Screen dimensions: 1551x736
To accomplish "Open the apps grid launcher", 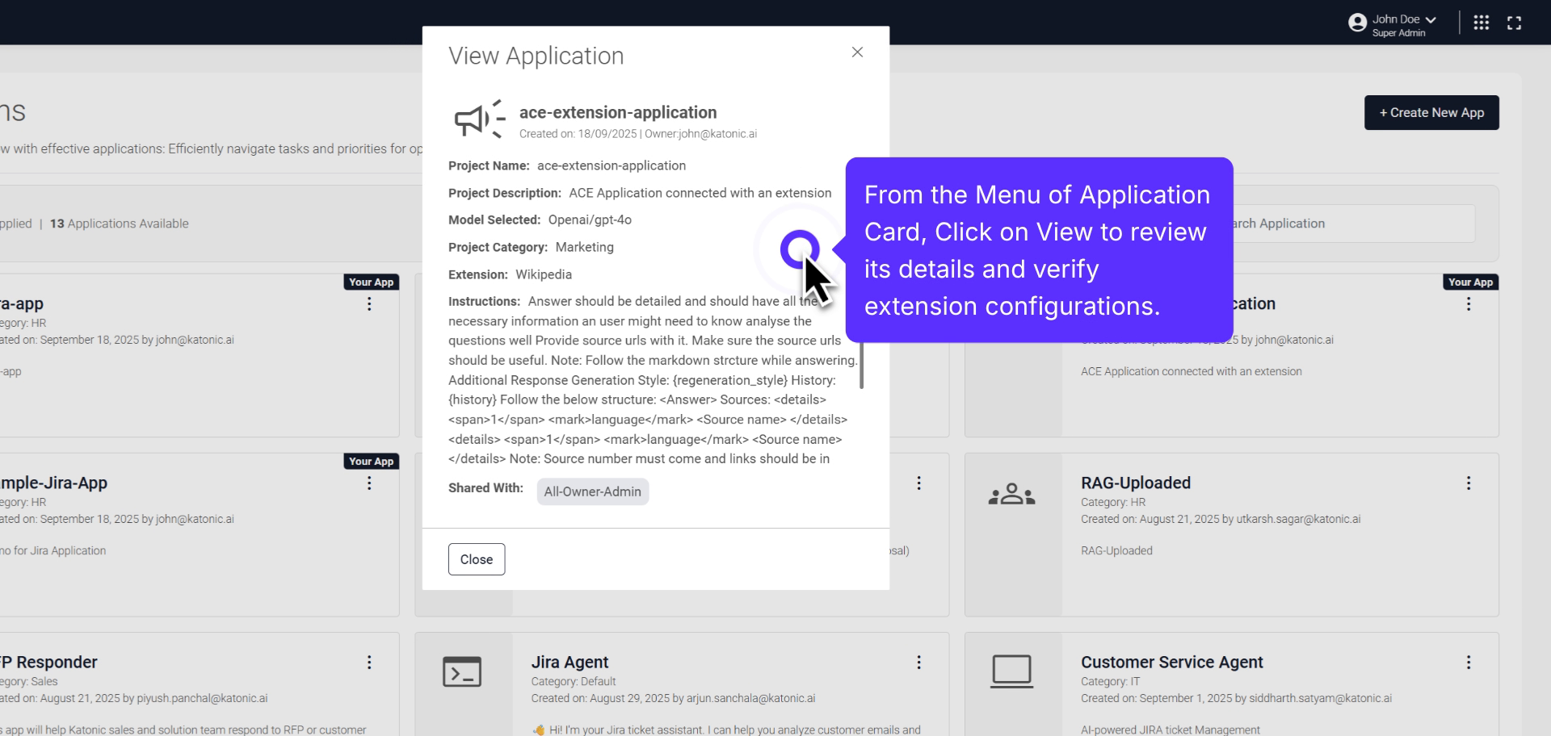I will pyautogui.click(x=1482, y=22).
